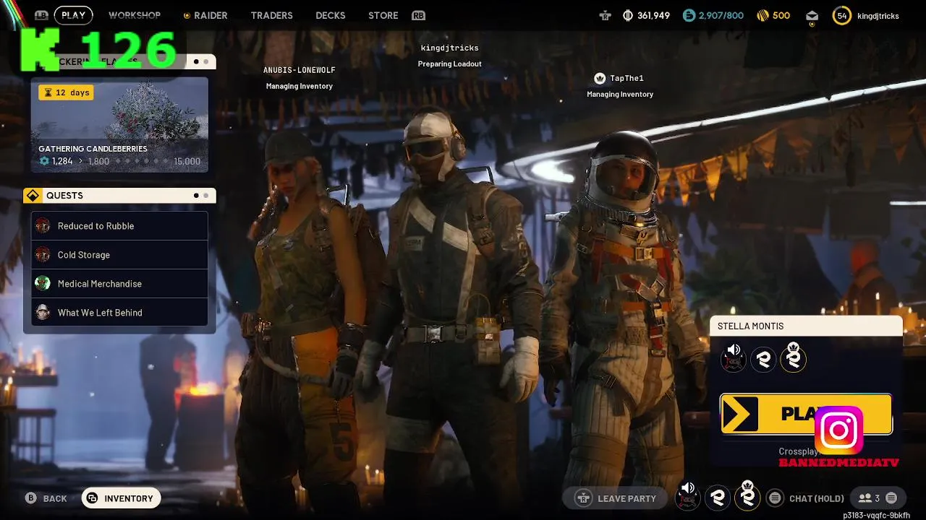The height and width of the screenshot is (520, 926).
Task: Open INVENTORY from the bottom bar
Action: click(121, 498)
